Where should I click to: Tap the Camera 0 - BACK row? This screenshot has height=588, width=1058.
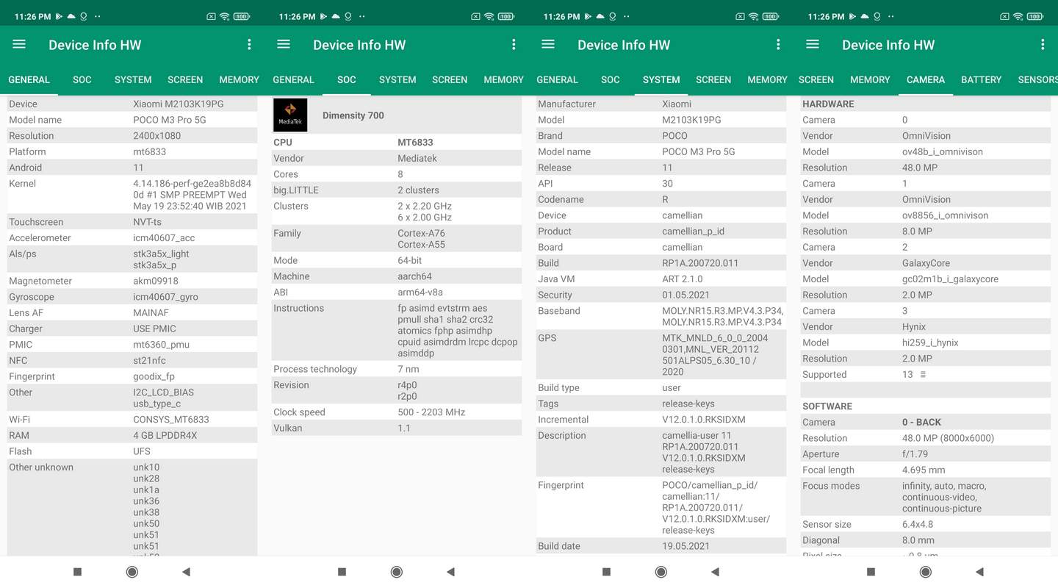coord(926,423)
